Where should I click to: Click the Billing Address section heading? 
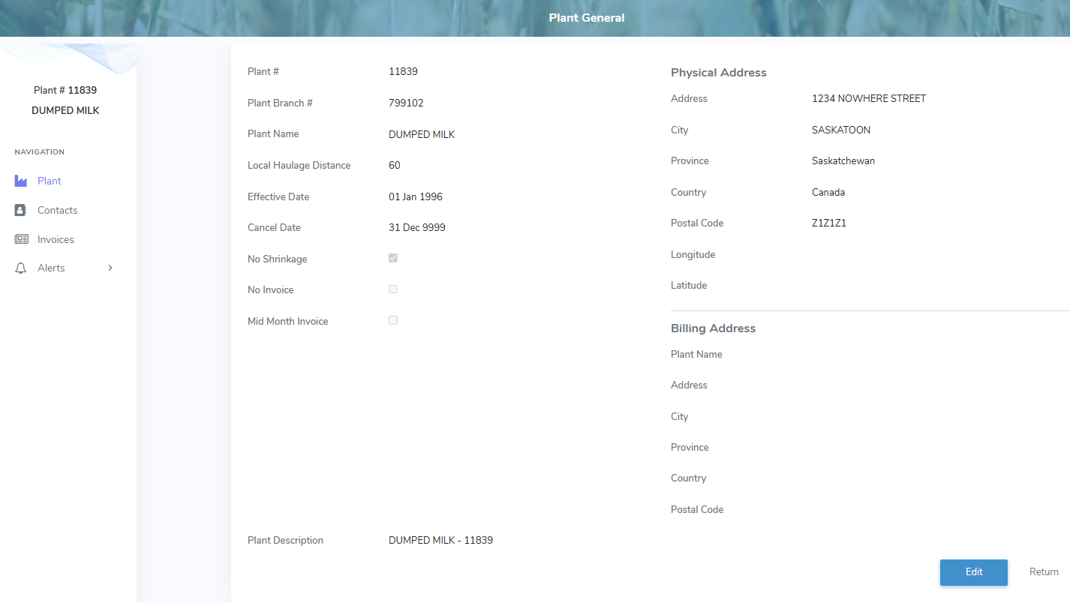click(713, 328)
